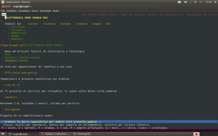Image resolution: width=218 pixels, height=136 pixels.
Task: Follow the Twitter link
Action: coord(33,24)
